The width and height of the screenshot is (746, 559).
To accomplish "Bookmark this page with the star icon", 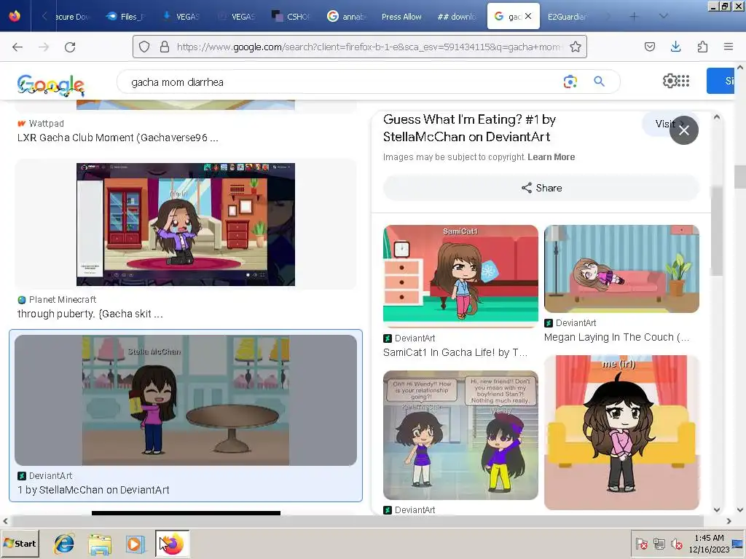I will tap(576, 47).
